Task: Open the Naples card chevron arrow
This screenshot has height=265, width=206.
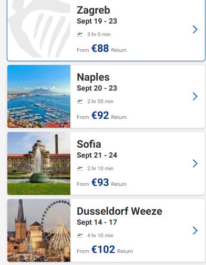Action: coord(195,96)
